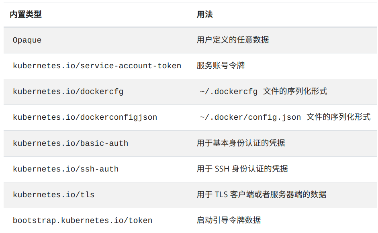Click the 用法 column header
Image resolution: width=378 pixels, height=233 pixels.
(x=204, y=14)
